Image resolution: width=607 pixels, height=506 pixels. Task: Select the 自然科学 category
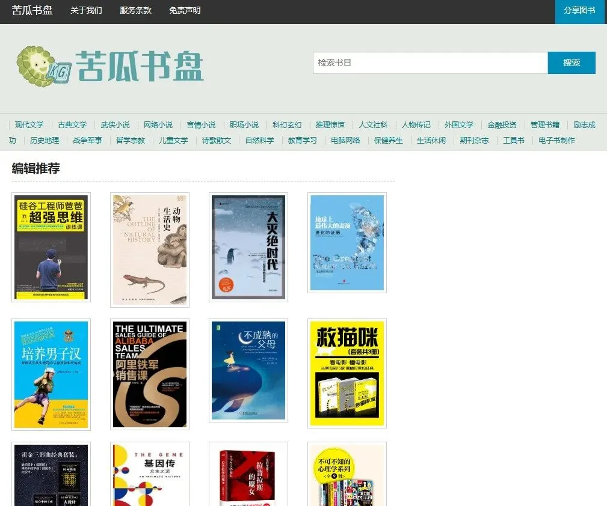click(x=259, y=140)
